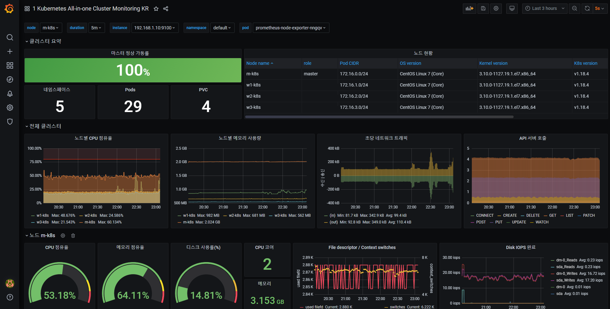Open the 노드별 CPU 점유율 panel title
The width and height of the screenshot is (610, 309).
pyautogui.click(x=93, y=138)
